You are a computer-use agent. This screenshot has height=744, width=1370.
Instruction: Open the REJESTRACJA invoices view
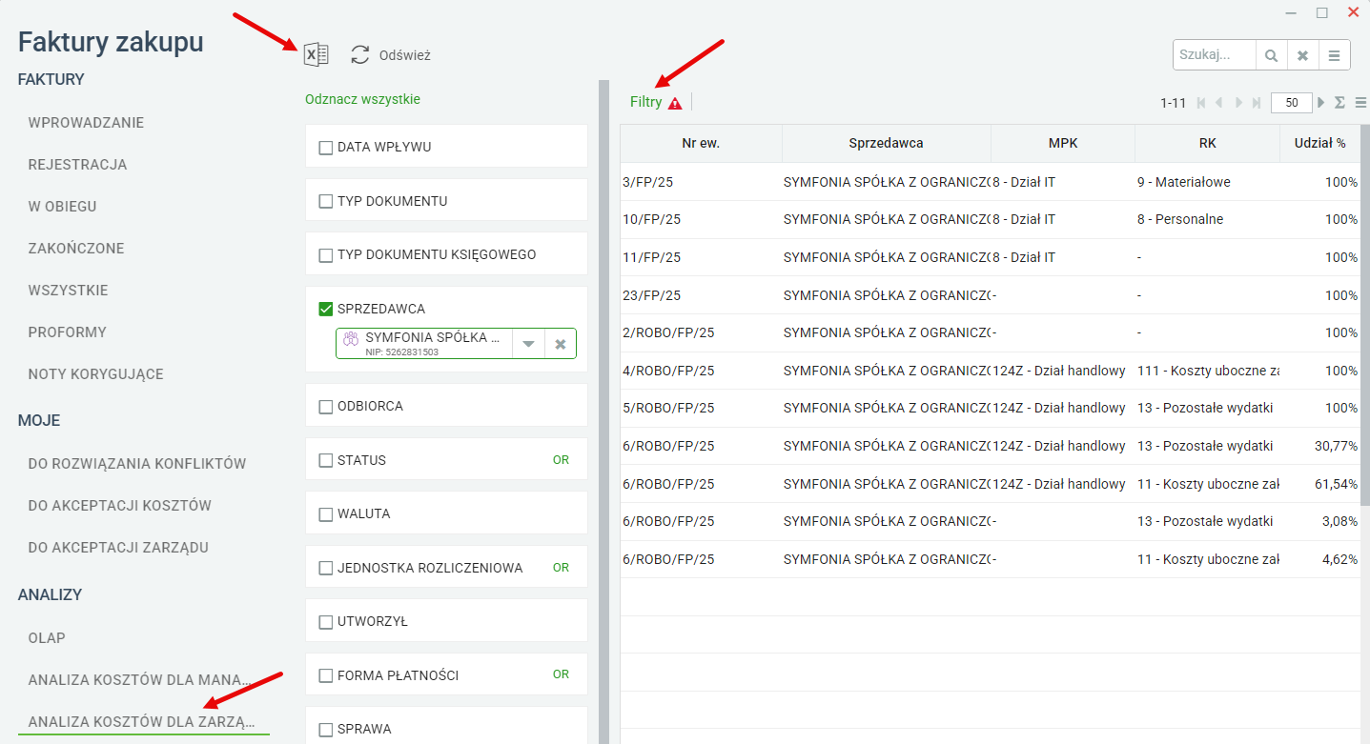point(77,165)
